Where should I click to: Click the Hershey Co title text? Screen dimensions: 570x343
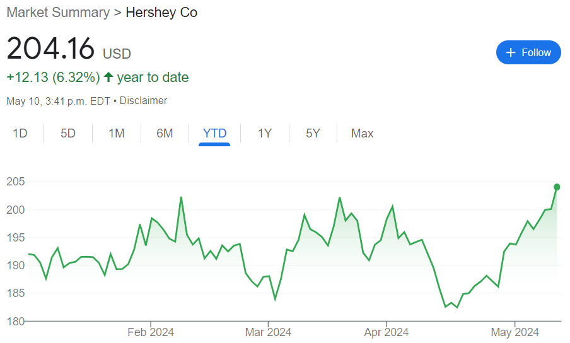(x=161, y=13)
